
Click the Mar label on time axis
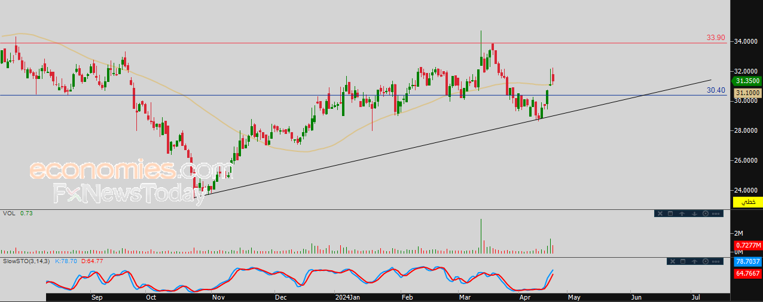click(x=465, y=297)
